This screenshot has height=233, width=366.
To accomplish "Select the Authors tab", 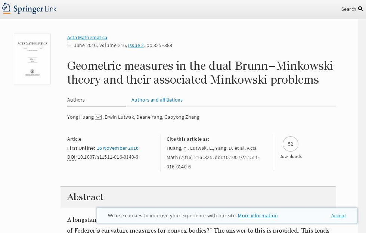I will coord(76,100).
